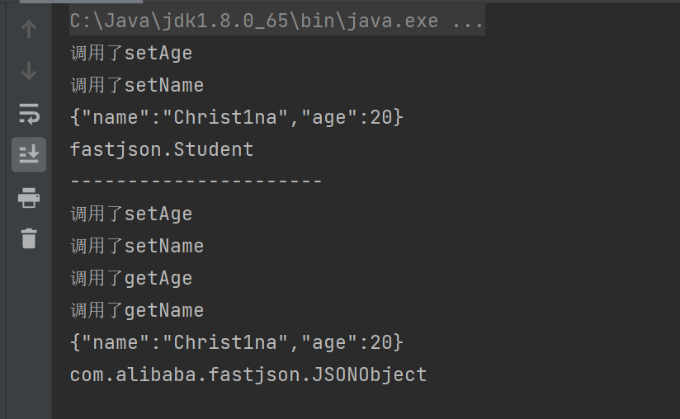
Task: Click the first 调用了setAge output line
Action: pos(131,54)
